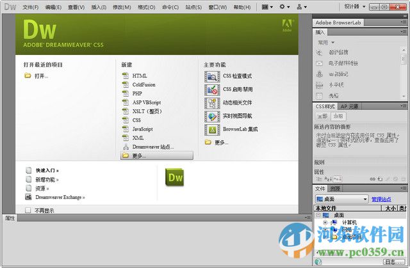Open the layout dropdown in the top bar
Screen dimensions: 410x268
[x=267, y=7]
